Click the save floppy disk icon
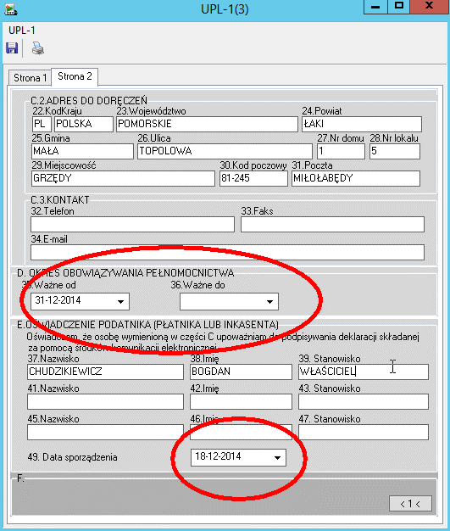This screenshot has height=531, width=450. point(12,48)
